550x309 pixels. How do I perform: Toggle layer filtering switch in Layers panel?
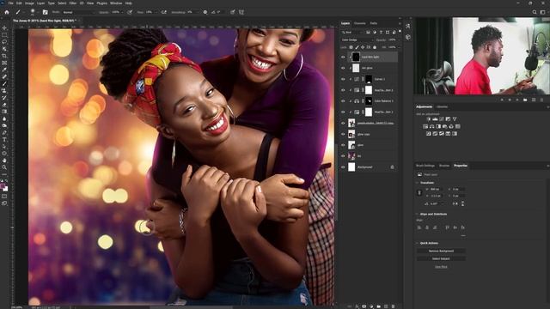[x=400, y=32]
